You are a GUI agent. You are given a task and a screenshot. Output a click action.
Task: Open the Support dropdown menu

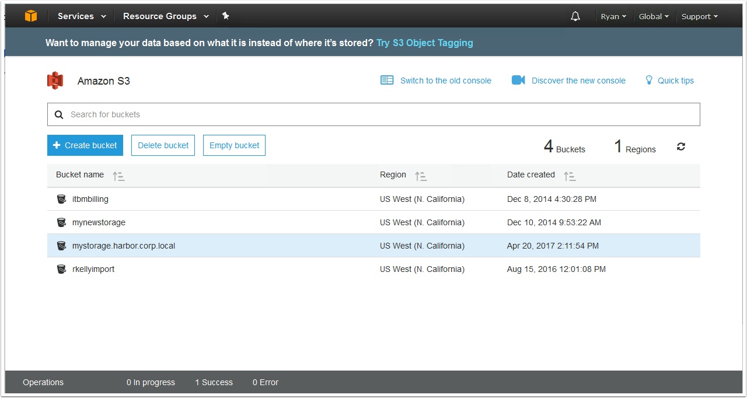700,16
